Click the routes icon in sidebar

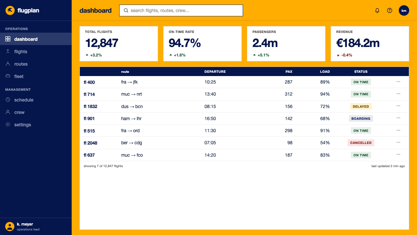click(x=8, y=64)
